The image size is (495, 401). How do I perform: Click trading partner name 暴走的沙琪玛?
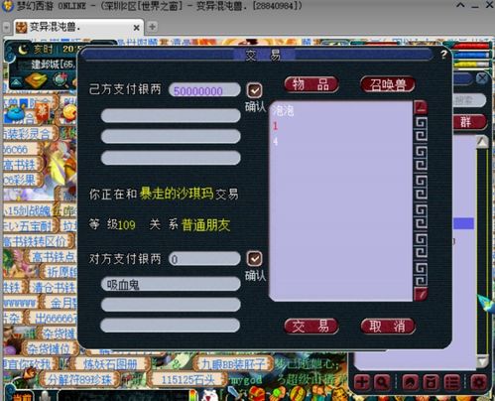click(177, 194)
